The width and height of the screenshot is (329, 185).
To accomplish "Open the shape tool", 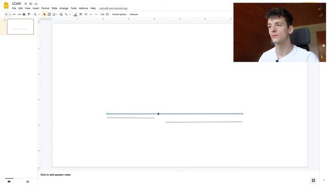I will coord(61,14).
